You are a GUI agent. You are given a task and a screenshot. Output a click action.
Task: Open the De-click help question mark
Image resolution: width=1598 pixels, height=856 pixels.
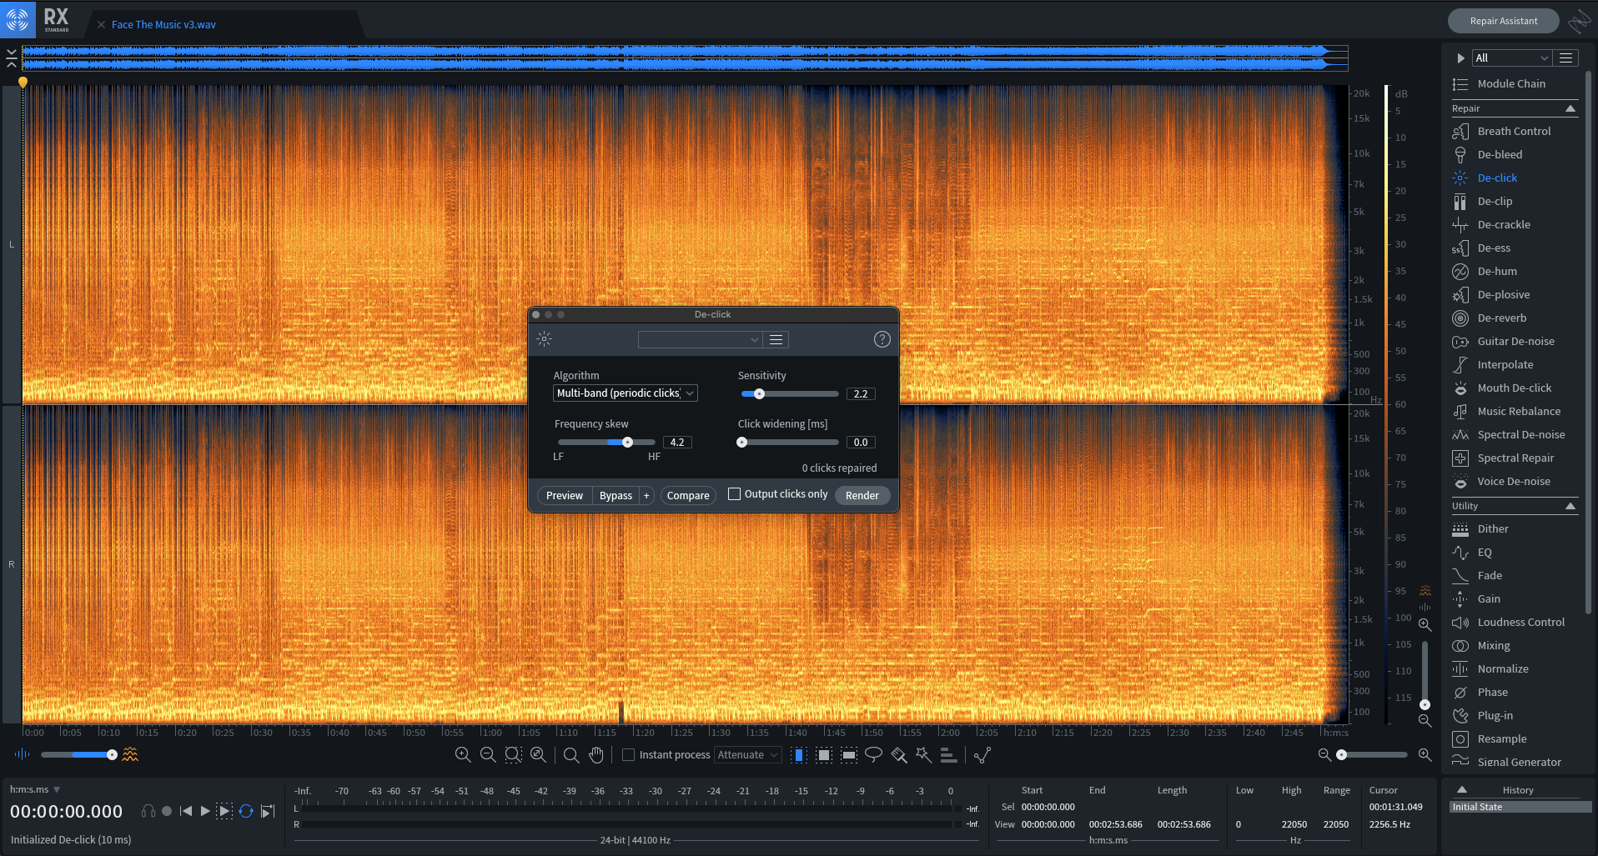click(x=882, y=339)
